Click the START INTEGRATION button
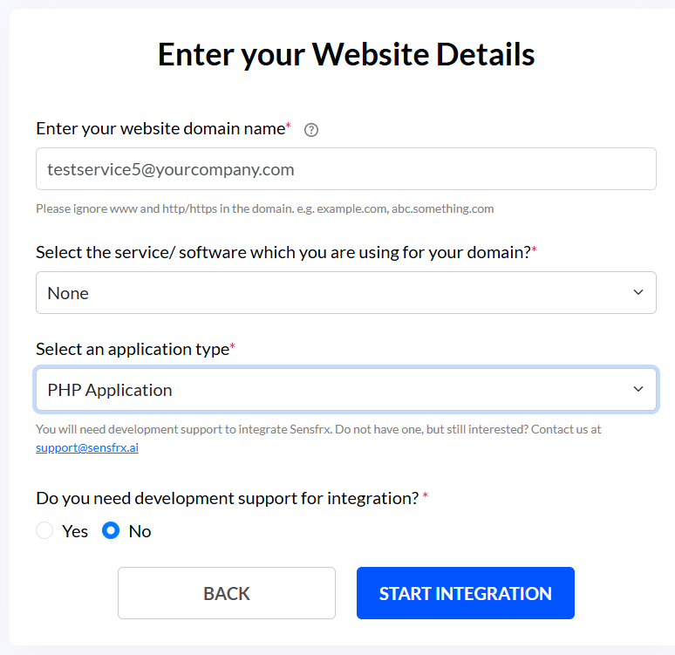 466,593
